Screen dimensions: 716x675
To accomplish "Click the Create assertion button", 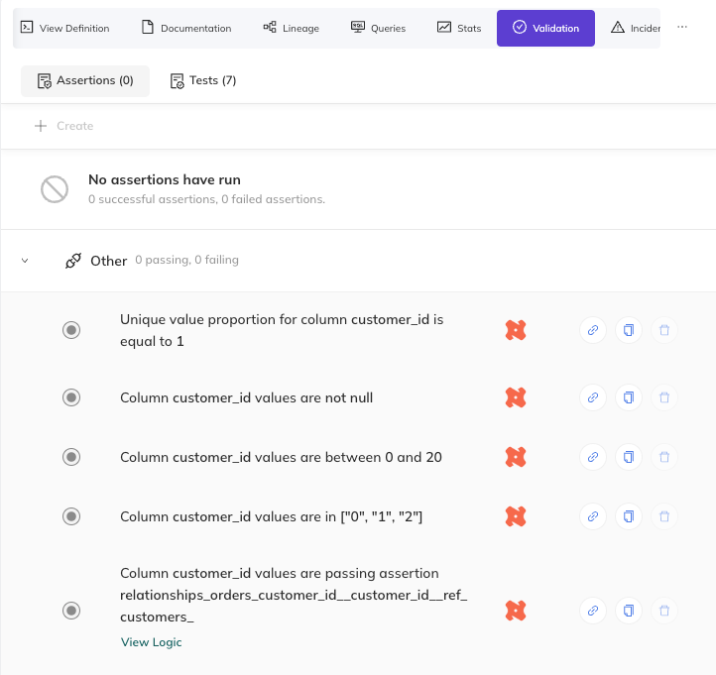I will 64,126.
